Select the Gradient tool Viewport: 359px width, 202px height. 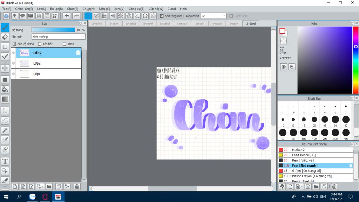tap(5, 99)
